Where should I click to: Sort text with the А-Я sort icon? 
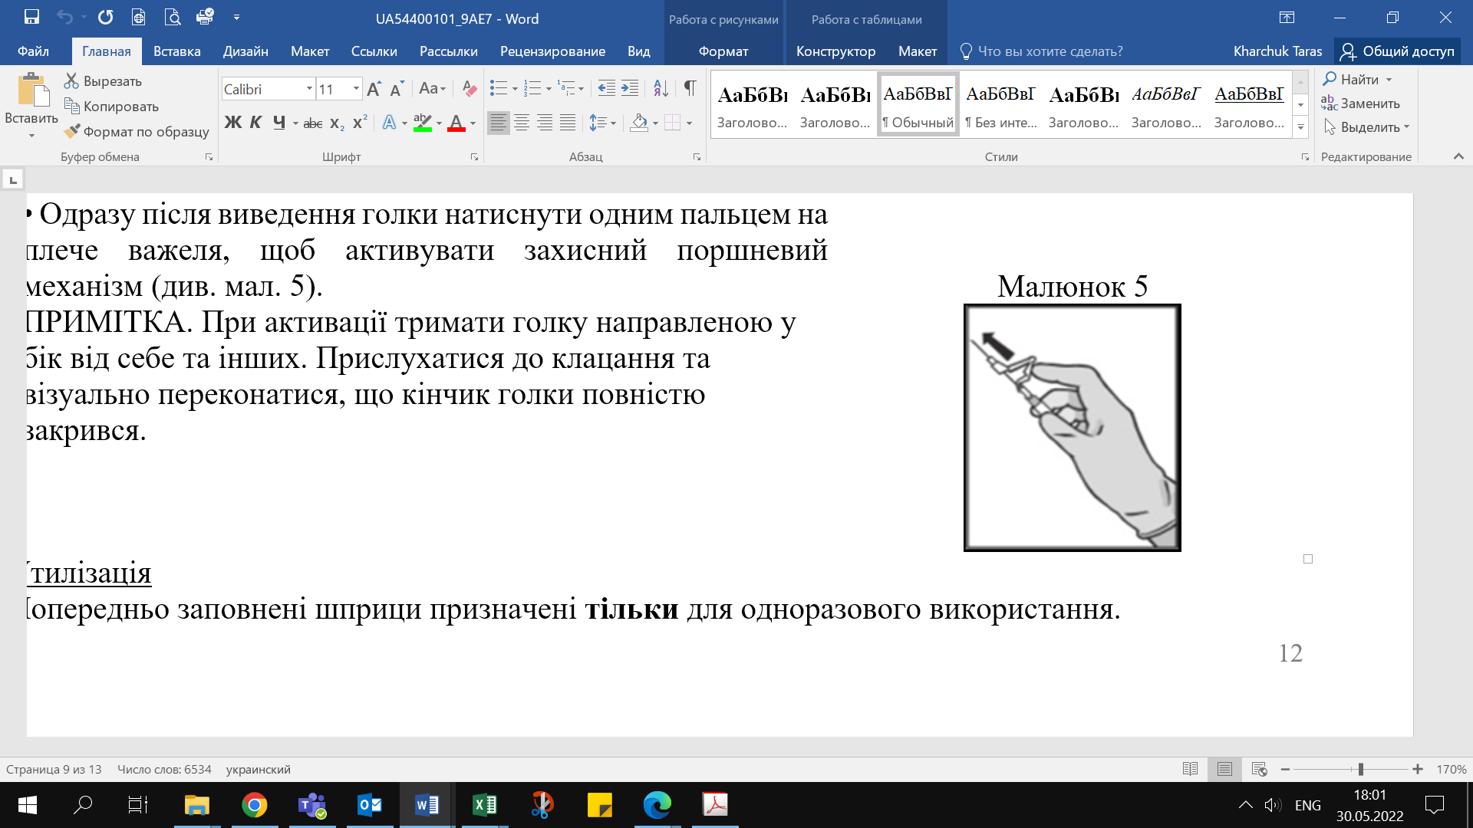coord(661,89)
